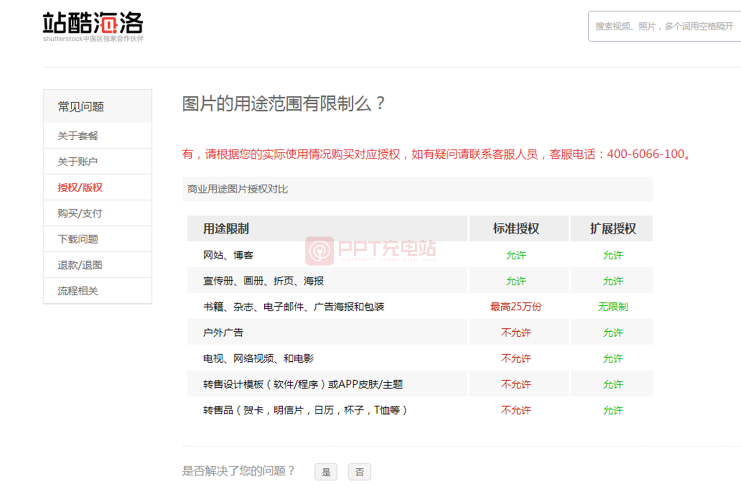The width and height of the screenshot is (741, 502).
Task: Go to 购买/支付 help category
Action: [80, 213]
